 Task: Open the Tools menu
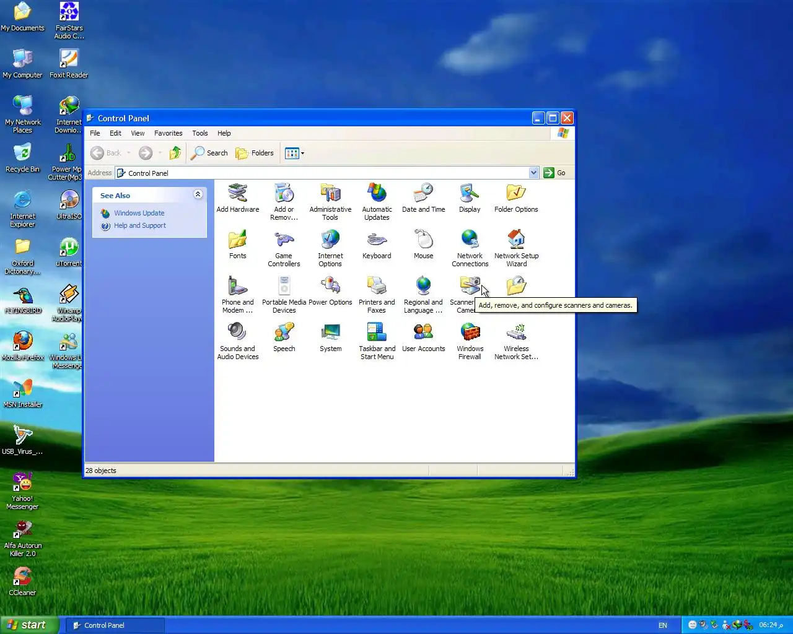click(x=199, y=133)
